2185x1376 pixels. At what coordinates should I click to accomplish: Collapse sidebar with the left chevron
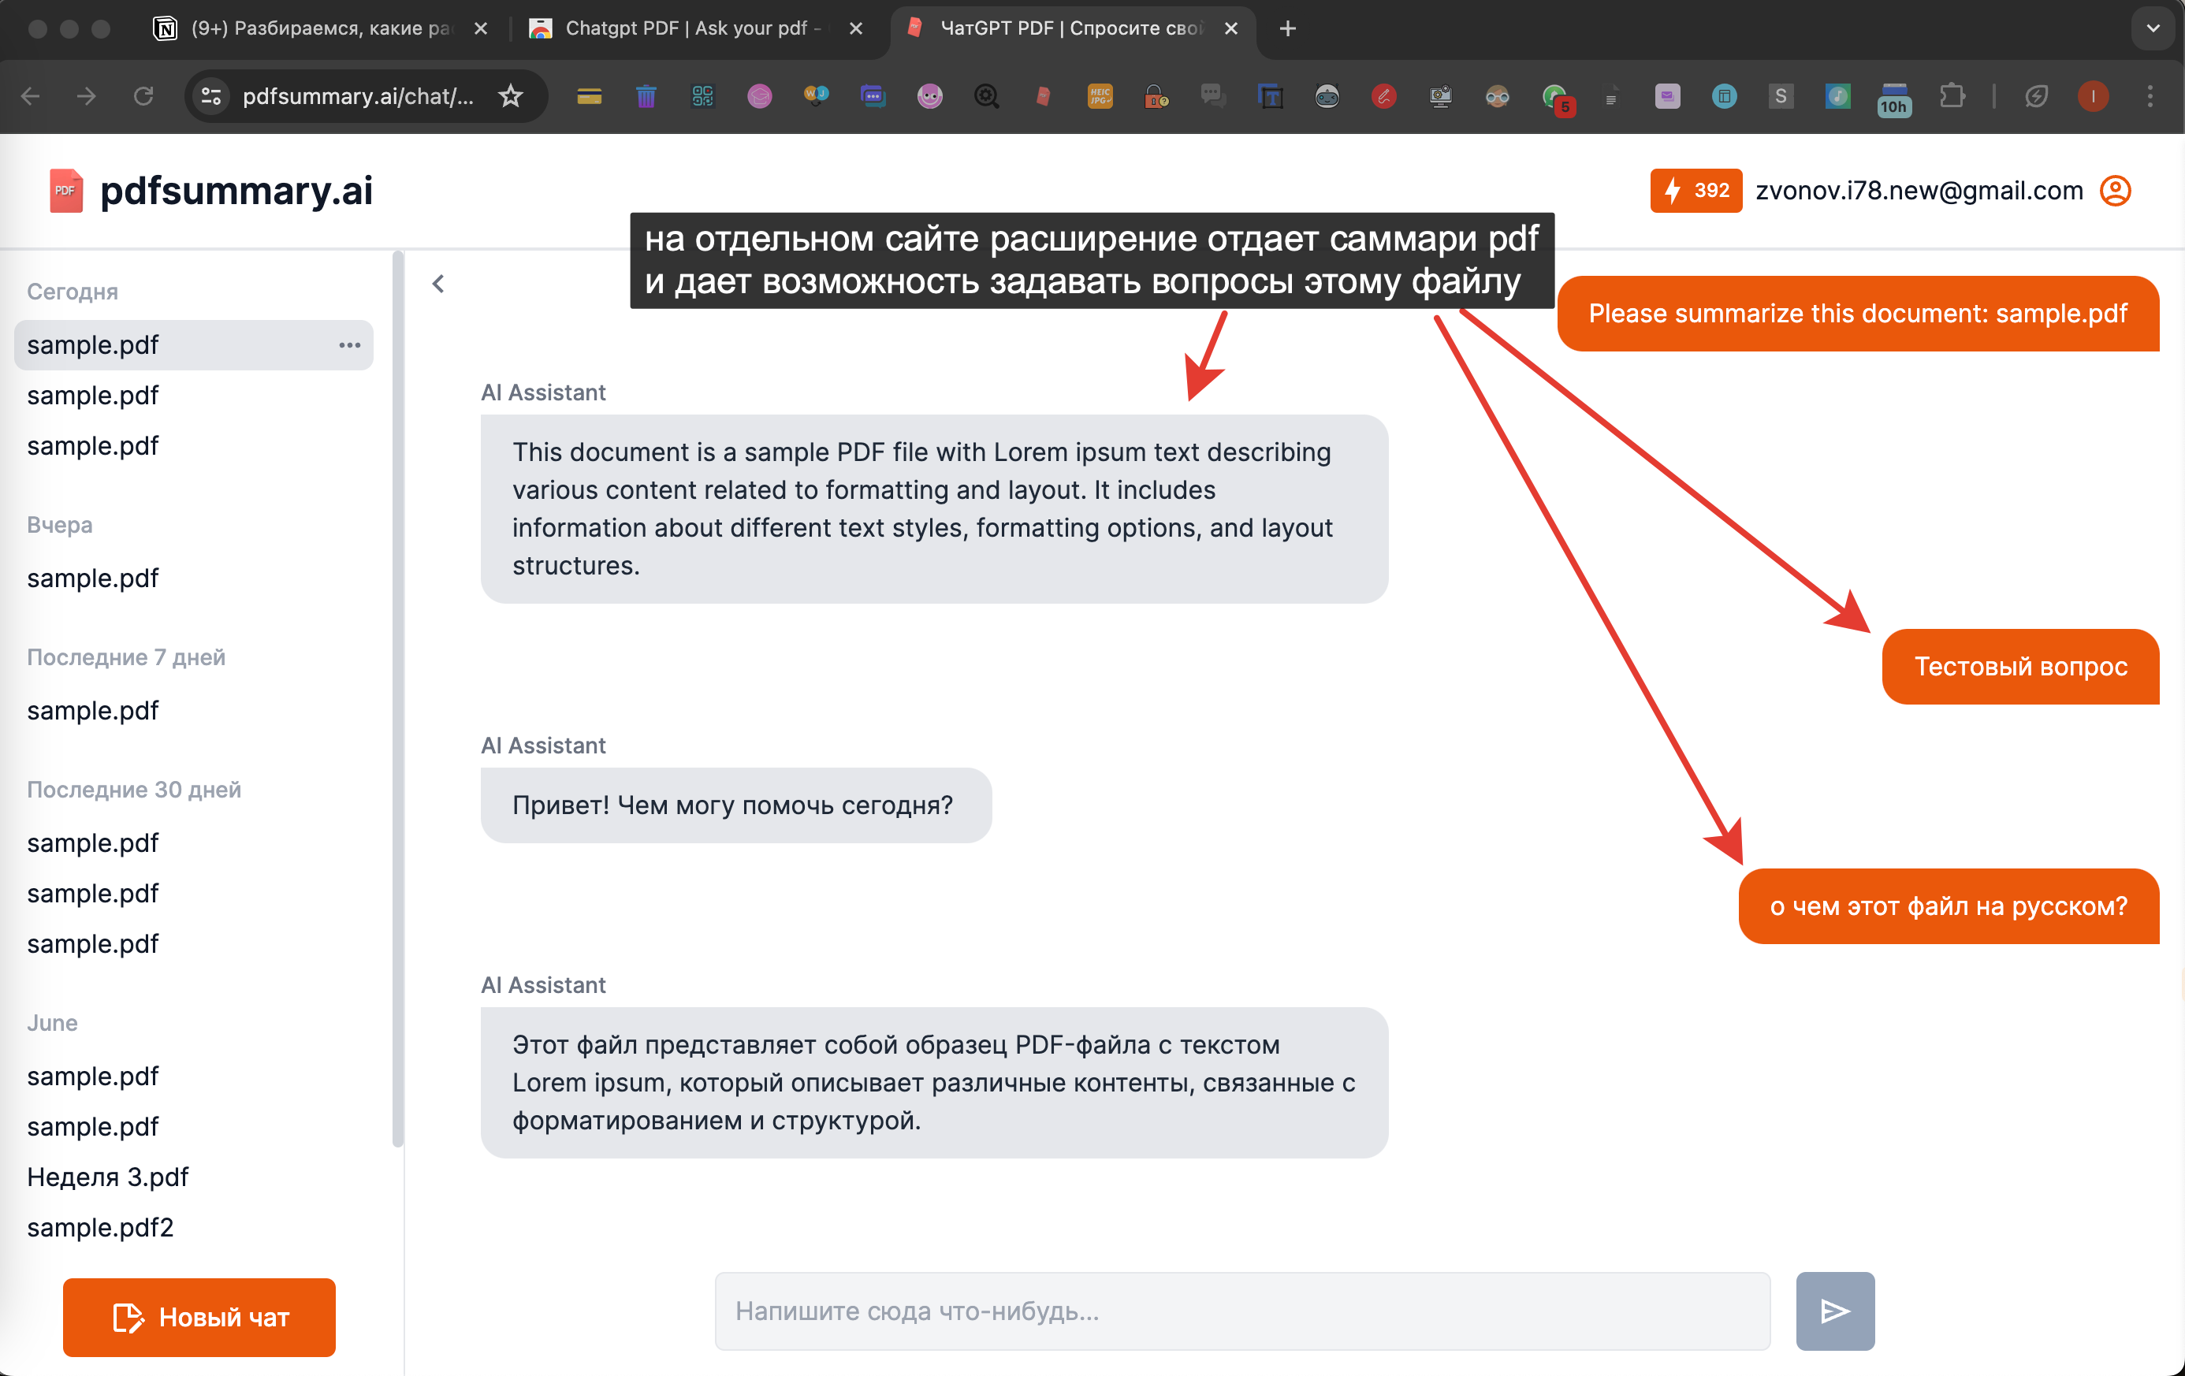click(x=438, y=284)
